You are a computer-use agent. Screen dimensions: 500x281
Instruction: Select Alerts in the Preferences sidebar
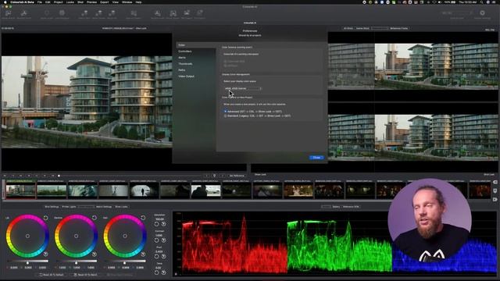pos(182,58)
